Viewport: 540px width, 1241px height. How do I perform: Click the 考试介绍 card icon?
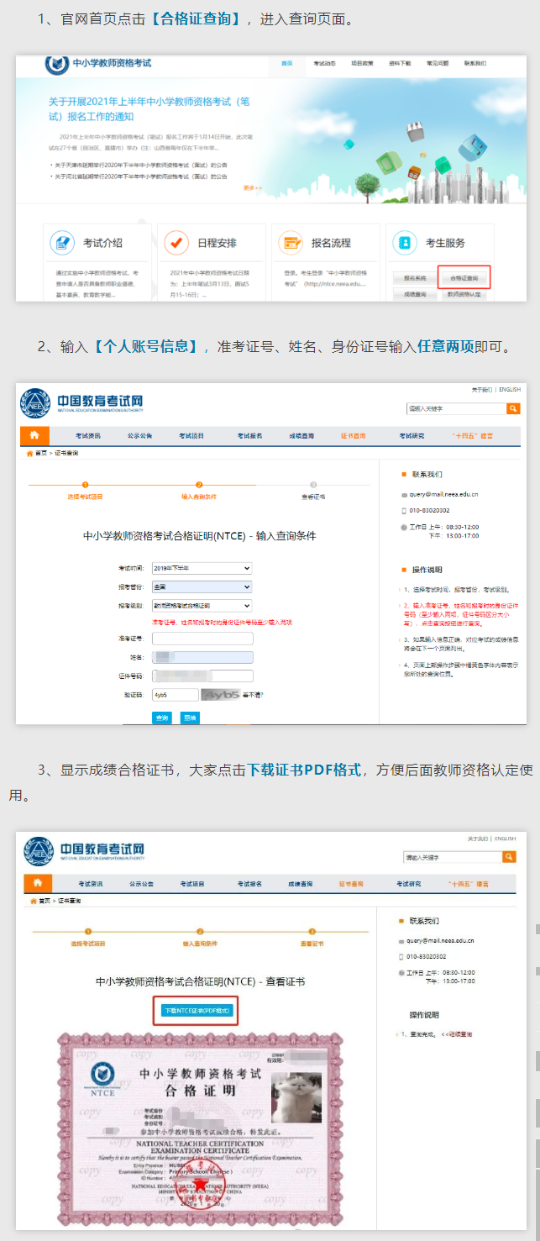coord(62,243)
